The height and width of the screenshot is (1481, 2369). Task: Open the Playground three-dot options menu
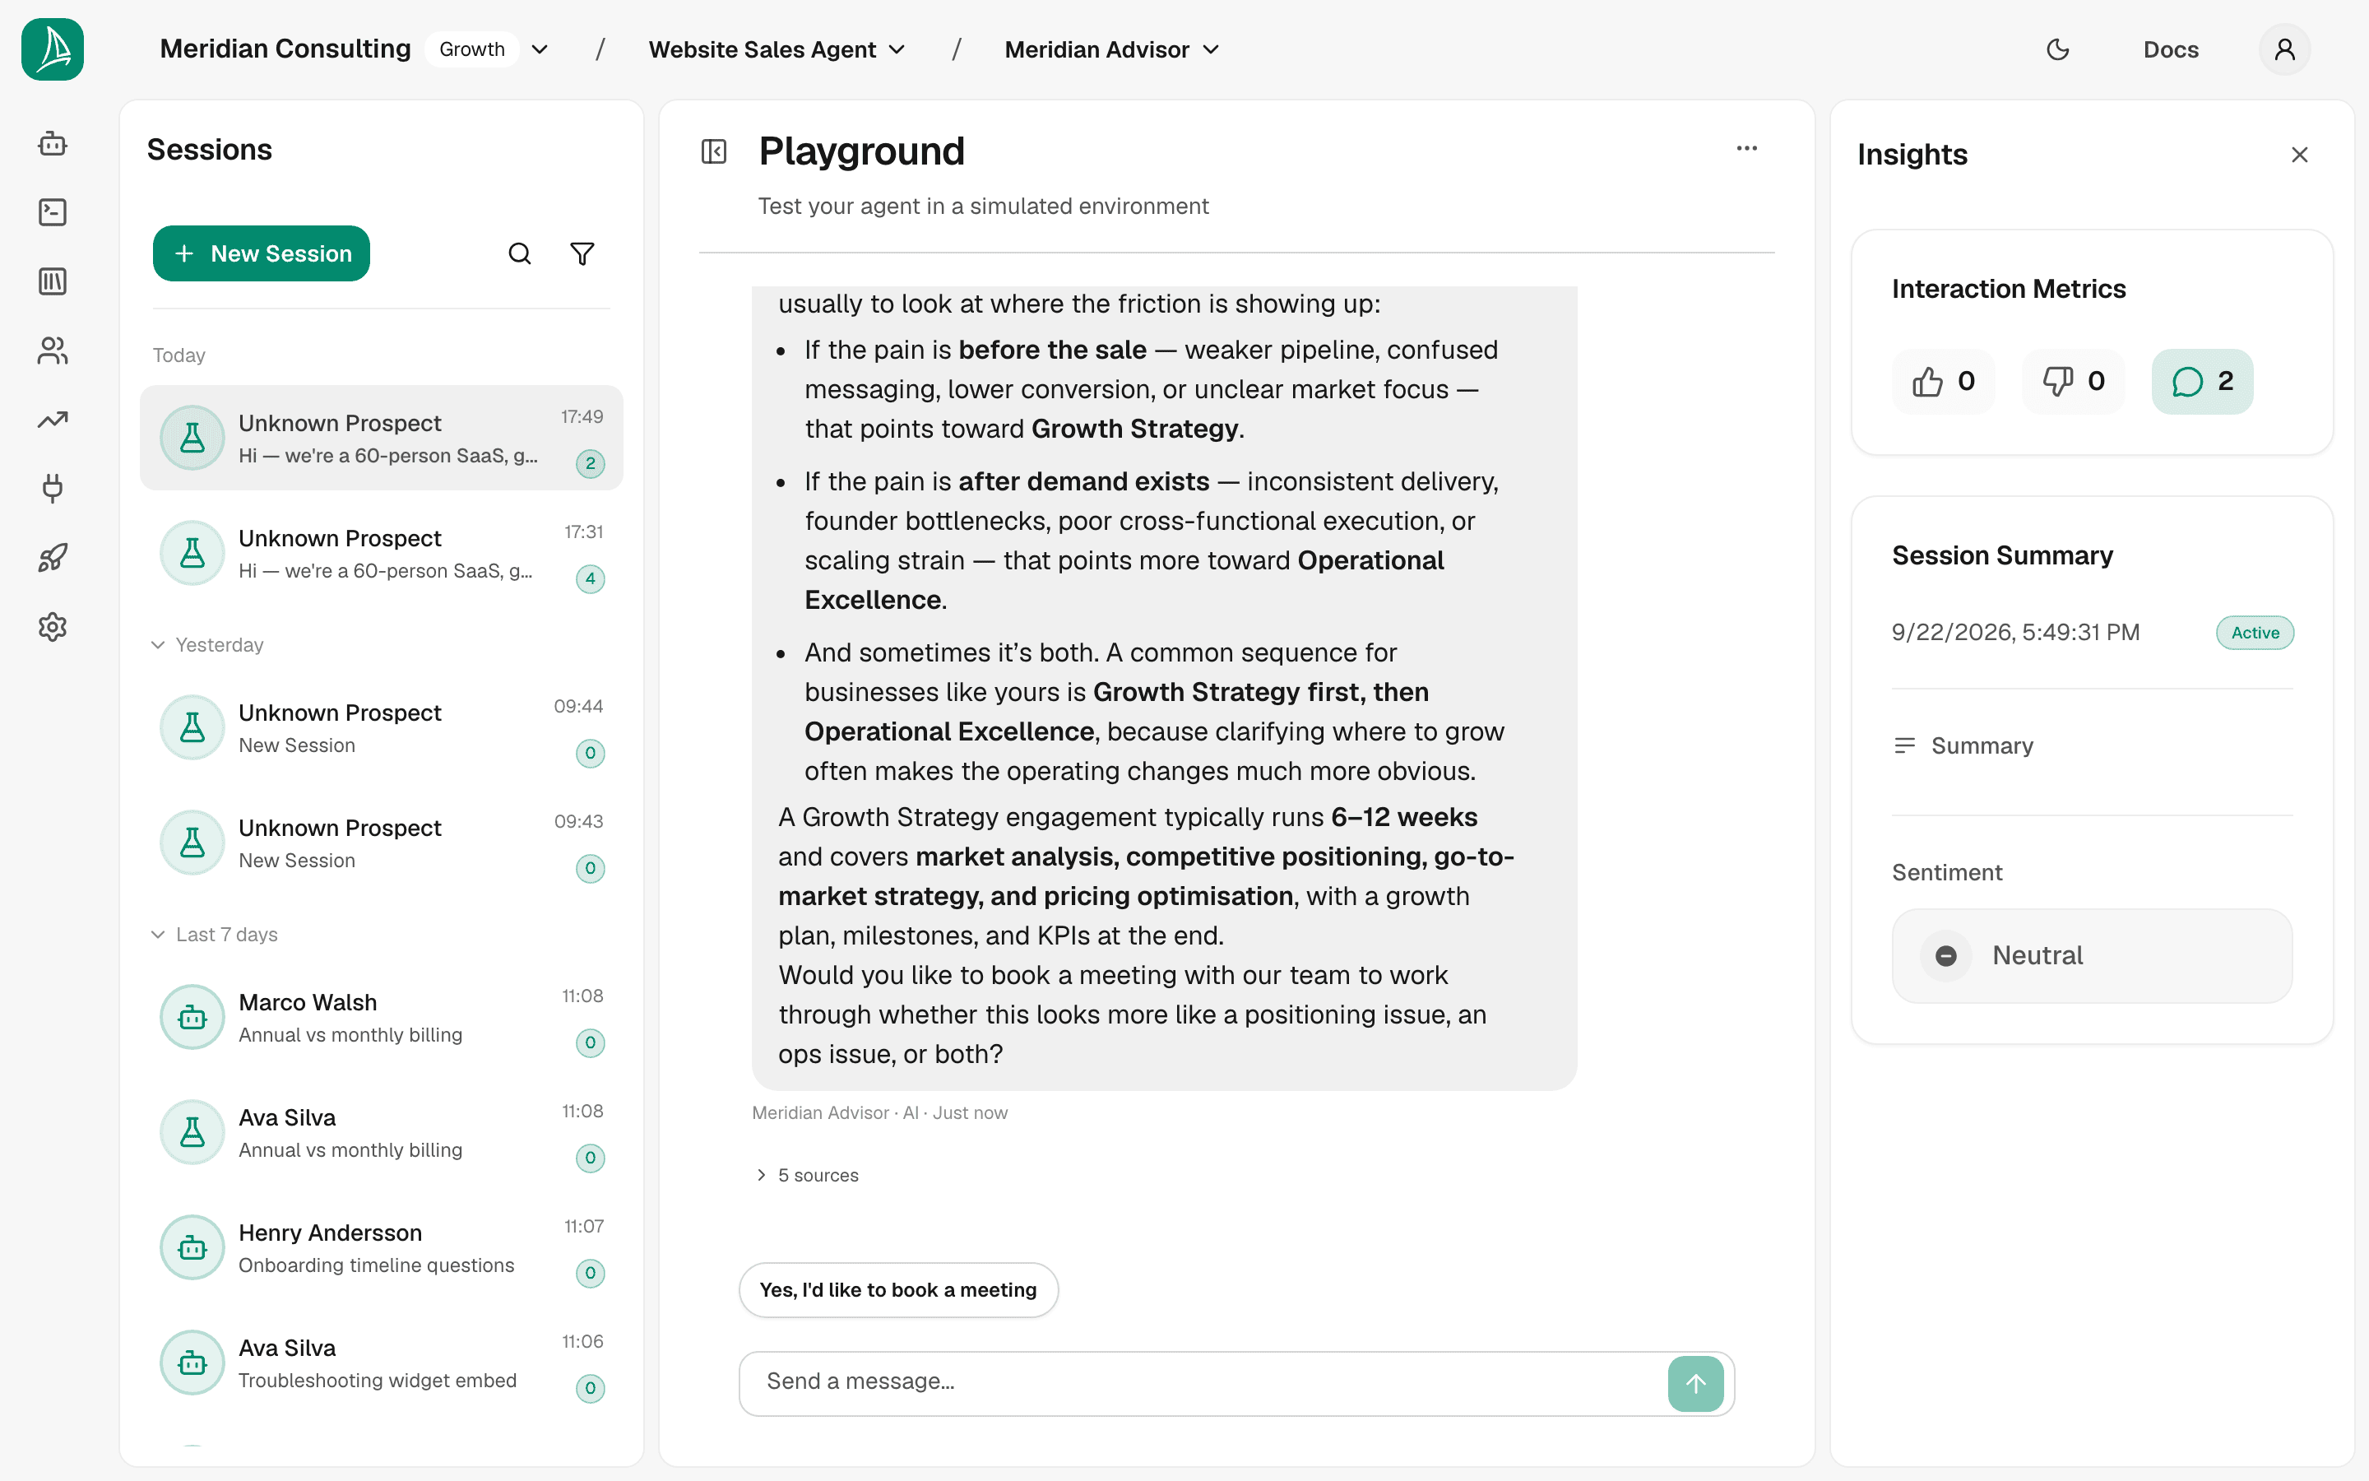[1747, 149]
